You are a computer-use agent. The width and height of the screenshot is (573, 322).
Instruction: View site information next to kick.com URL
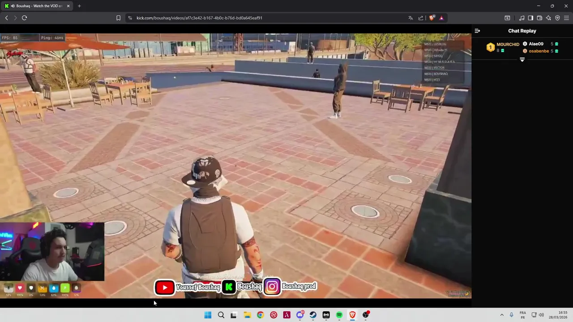coord(130,18)
